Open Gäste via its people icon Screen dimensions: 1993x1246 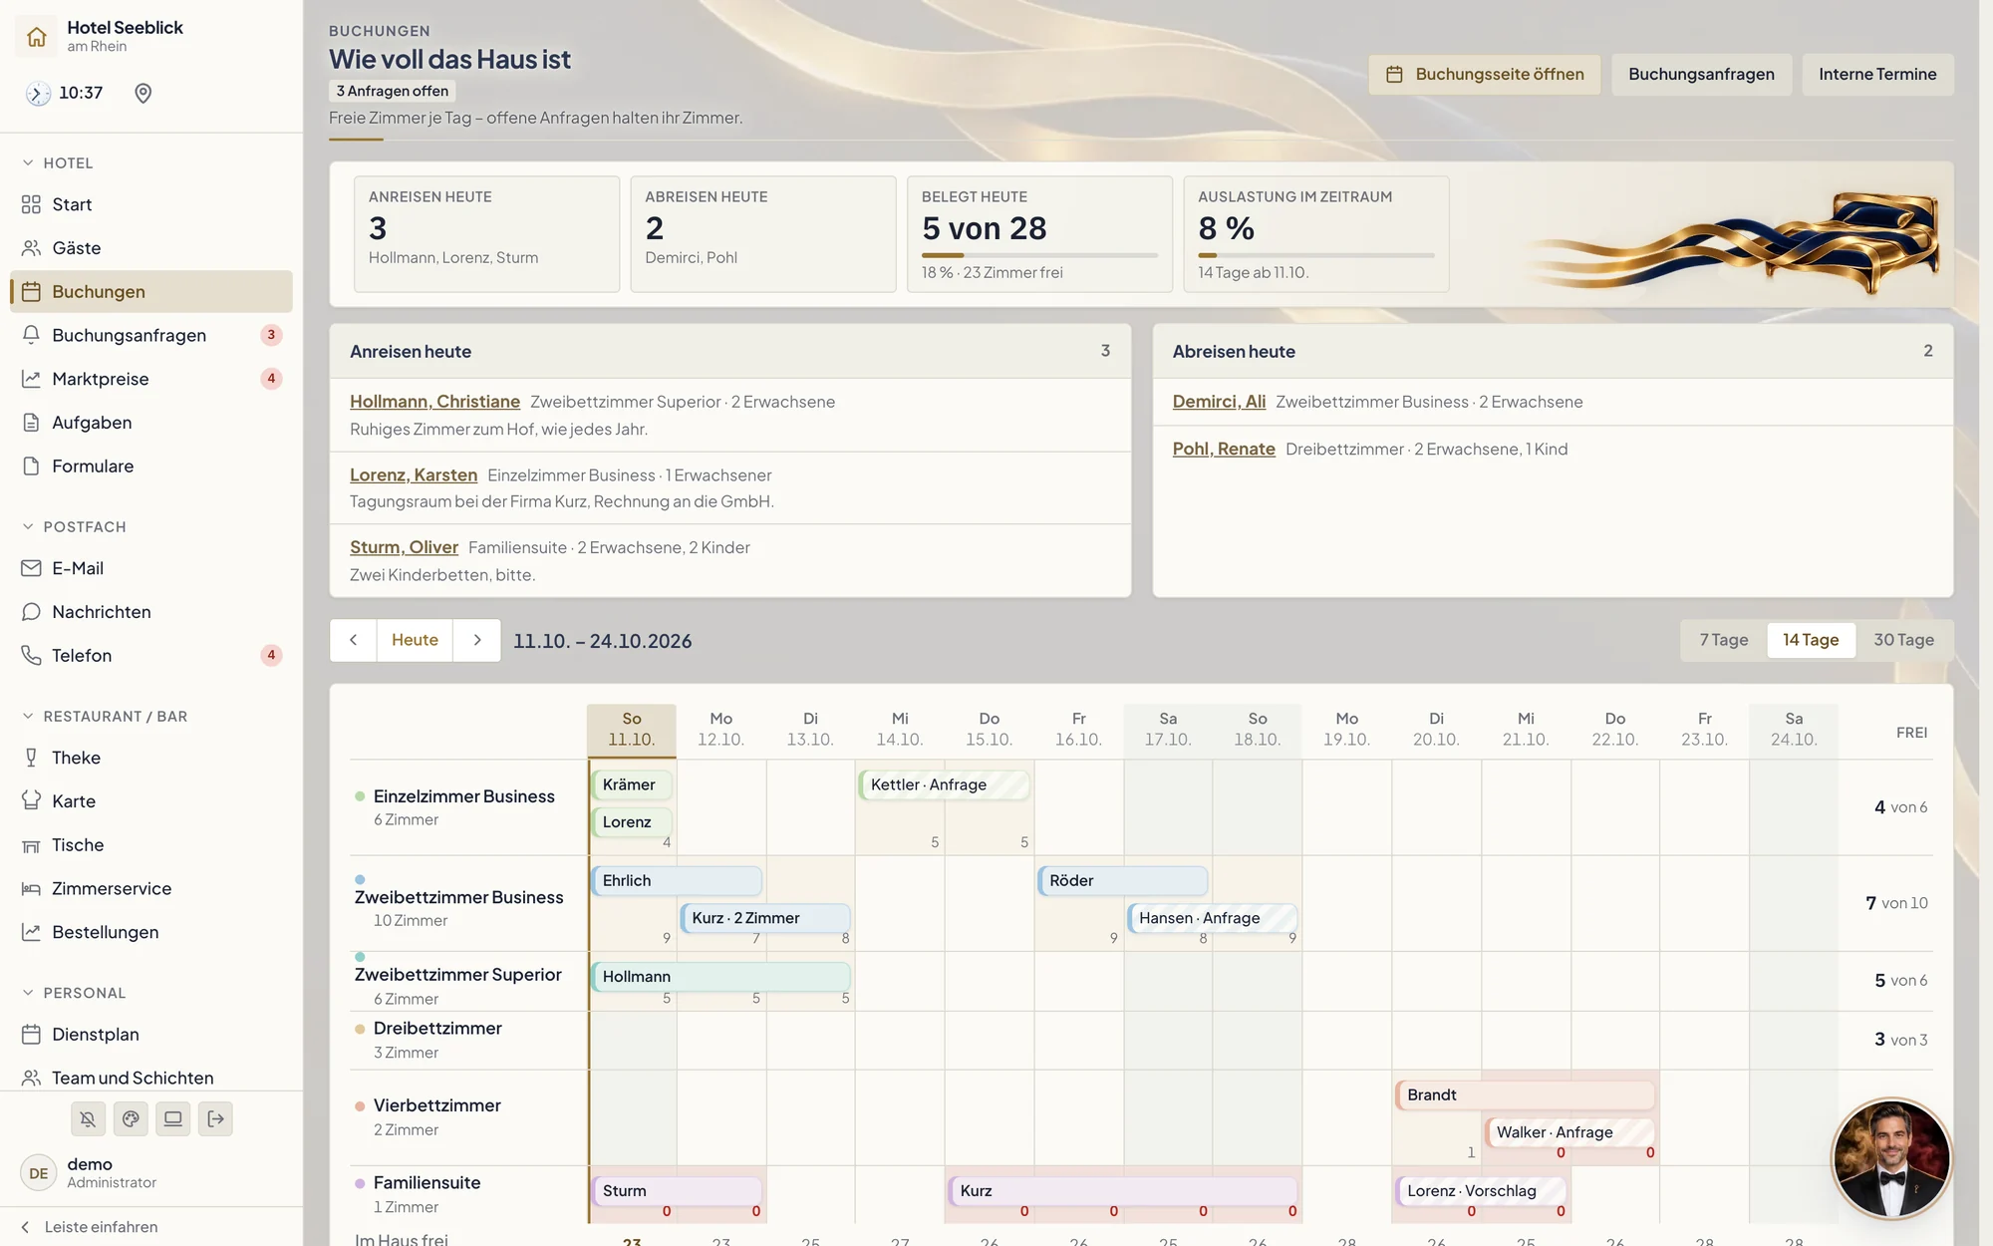(31, 248)
